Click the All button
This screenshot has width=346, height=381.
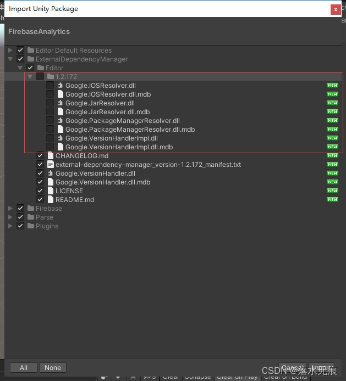(24, 368)
